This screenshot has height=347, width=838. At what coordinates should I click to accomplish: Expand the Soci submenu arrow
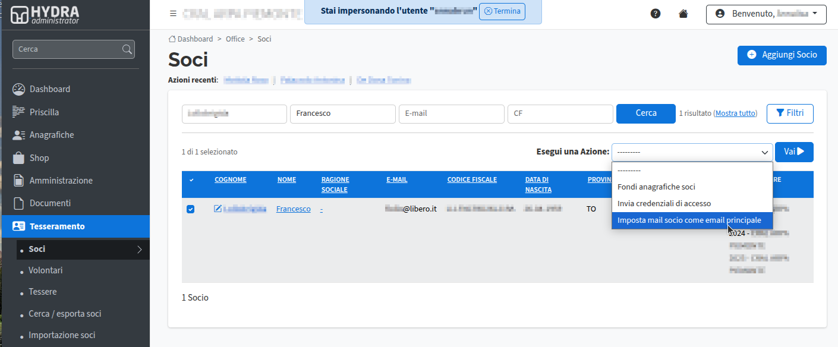coord(140,250)
